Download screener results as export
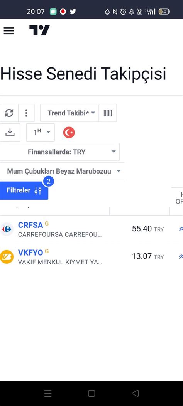Viewport: 183px width, 406px height. coord(10,132)
